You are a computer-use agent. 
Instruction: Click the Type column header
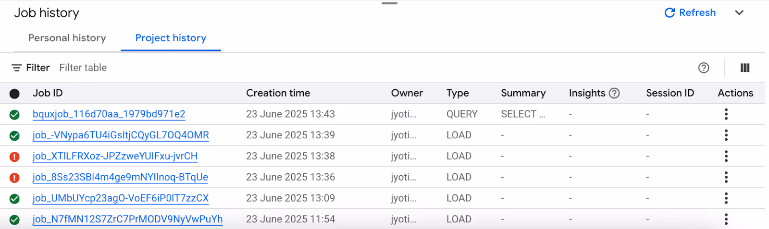[457, 93]
